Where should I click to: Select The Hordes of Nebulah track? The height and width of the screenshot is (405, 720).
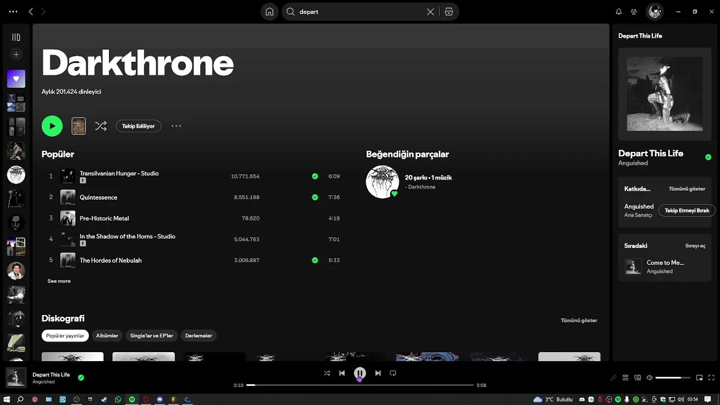click(111, 260)
